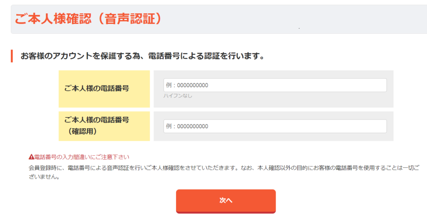
Task: Click the gray area around first phone field
Action: (274, 102)
